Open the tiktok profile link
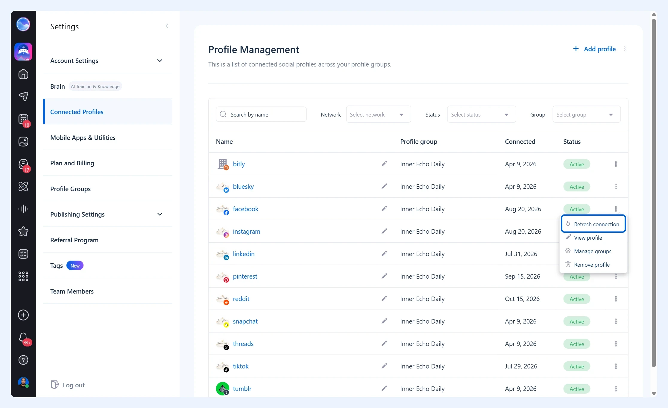 241,366
